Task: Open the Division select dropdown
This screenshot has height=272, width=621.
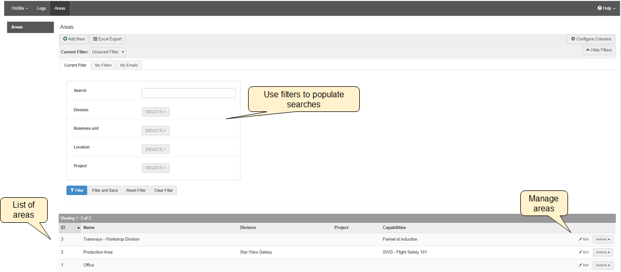Action: pos(156,112)
